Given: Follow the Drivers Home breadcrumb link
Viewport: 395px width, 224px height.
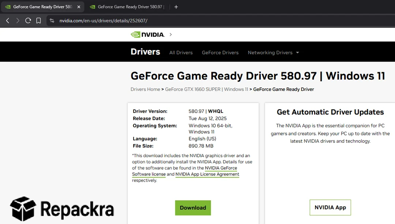Looking at the screenshot, I should 145,89.
